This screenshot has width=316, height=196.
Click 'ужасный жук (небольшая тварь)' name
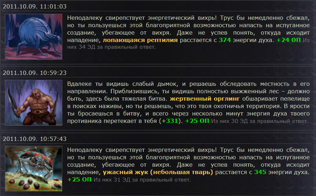click(158, 172)
